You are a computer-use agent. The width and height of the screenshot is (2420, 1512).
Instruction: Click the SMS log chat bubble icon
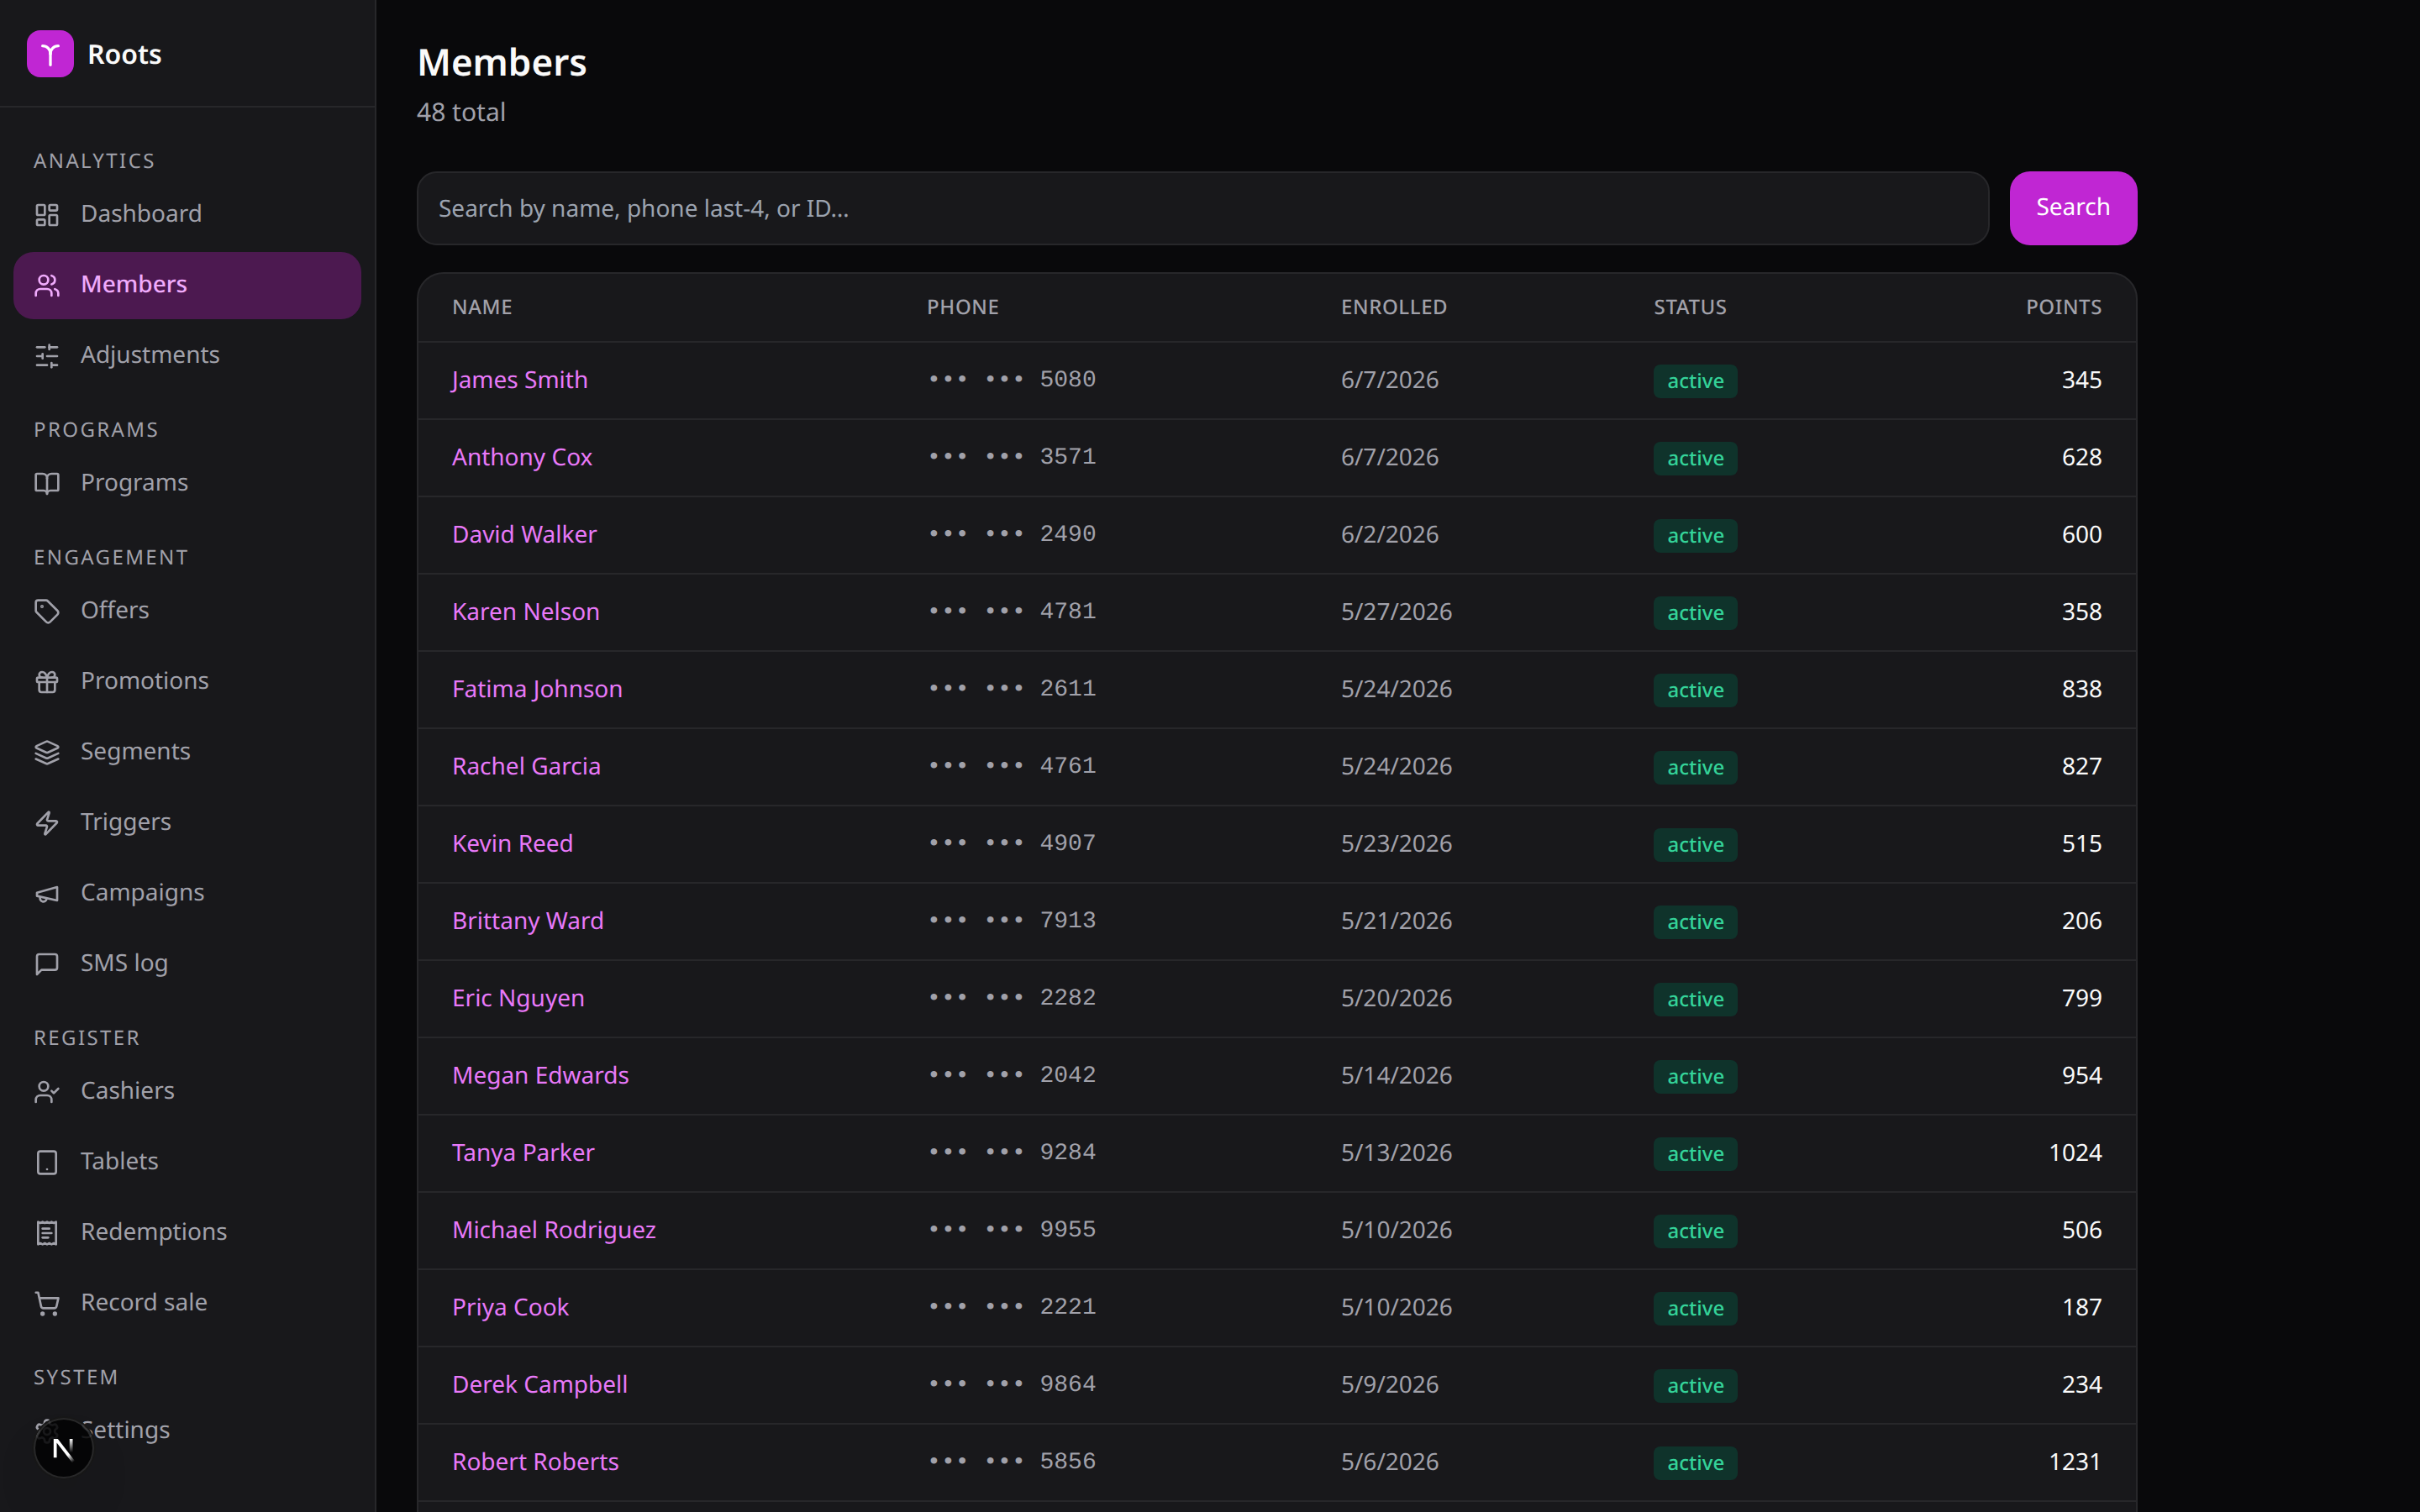(x=47, y=963)
